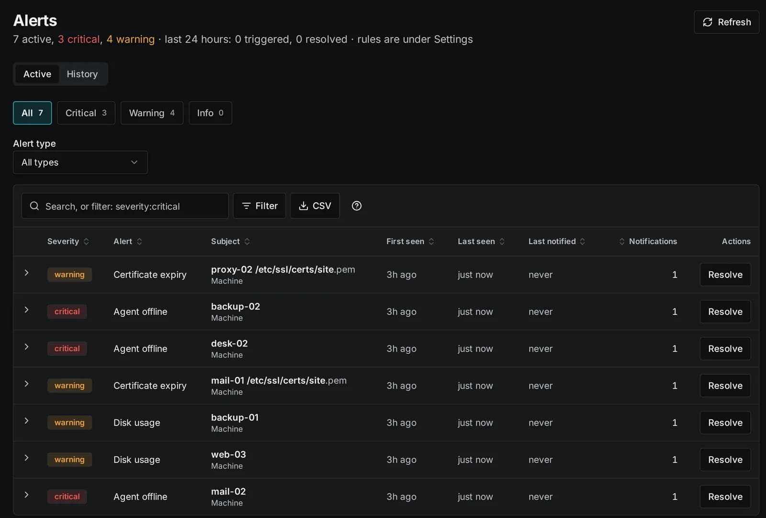This screenshot has width=766, height=518.
Task: Resolve the mail-02 alert
Action: point(725,497)
